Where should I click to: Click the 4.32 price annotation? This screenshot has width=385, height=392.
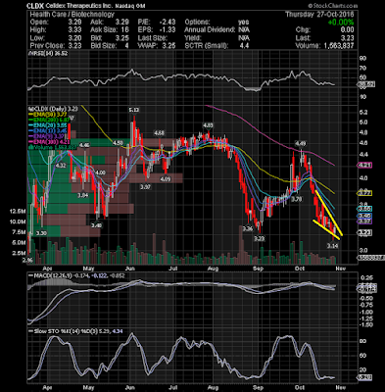(61, 166)
